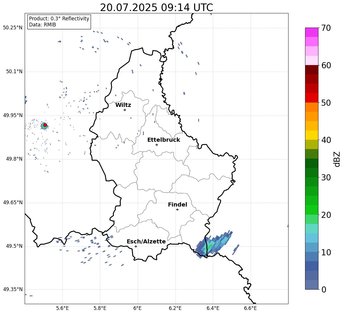Click the 'Data: RMIB' legend line
Viewport: 344px width, 314px height.
tap(42, 25)
